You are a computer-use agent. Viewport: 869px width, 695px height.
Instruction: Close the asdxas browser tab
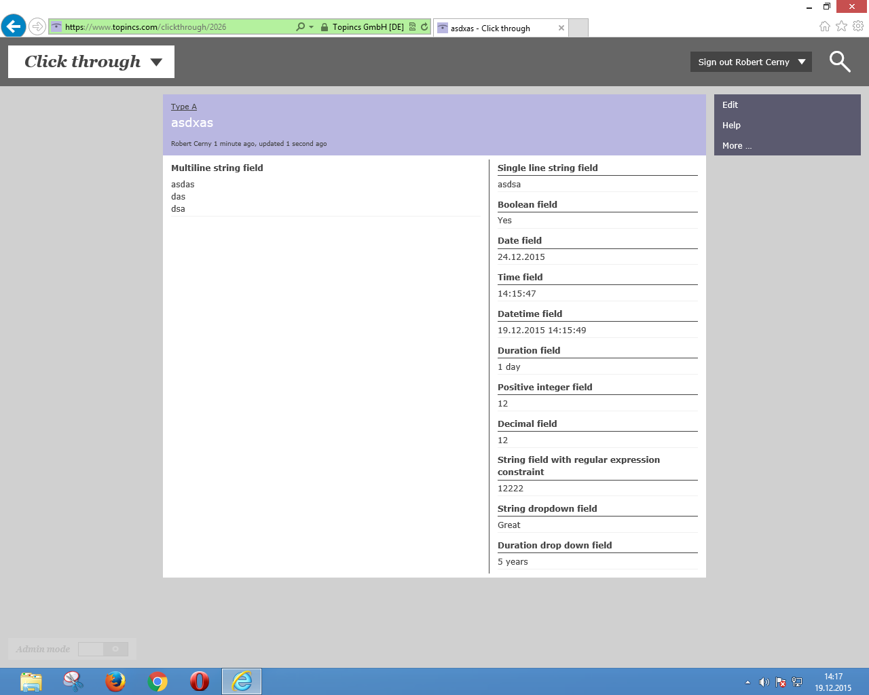[561, 28]
